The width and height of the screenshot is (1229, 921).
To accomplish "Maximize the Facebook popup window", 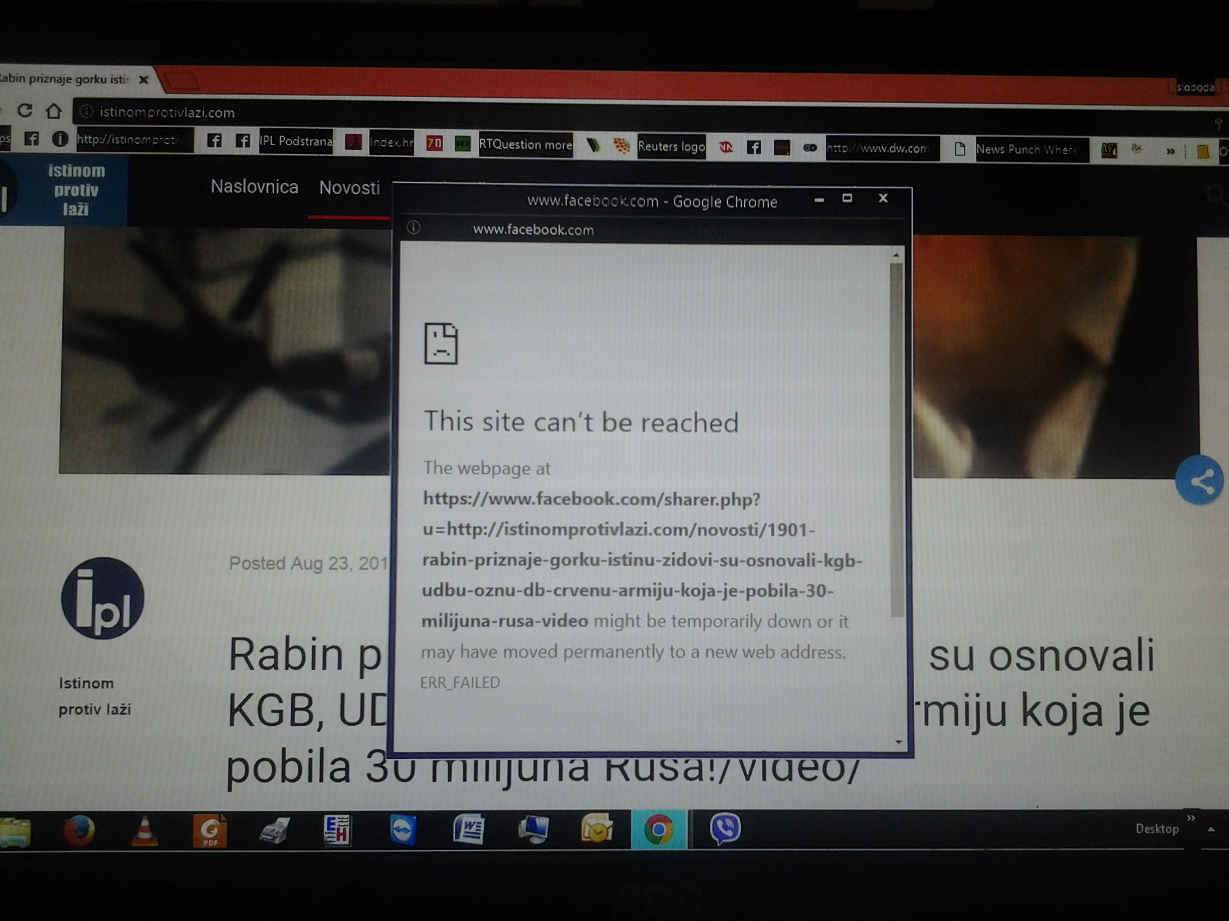I will pos(847,198).
